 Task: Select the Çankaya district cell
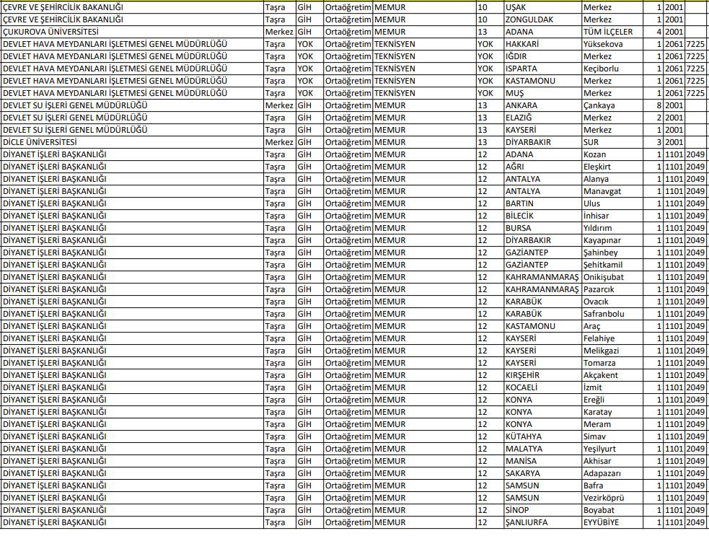(612, 105)
